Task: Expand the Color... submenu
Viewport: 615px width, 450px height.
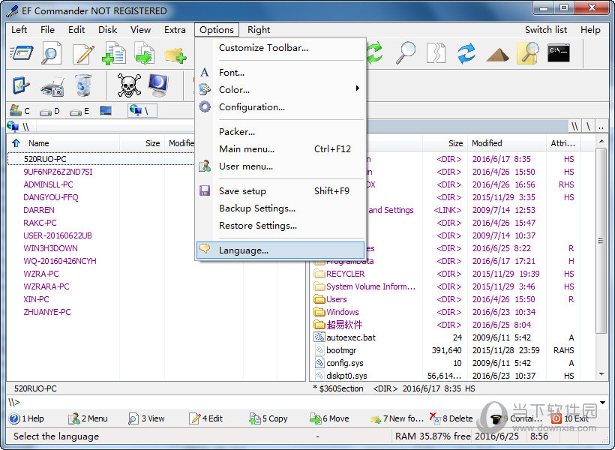Action: click(x=280, y=89)
